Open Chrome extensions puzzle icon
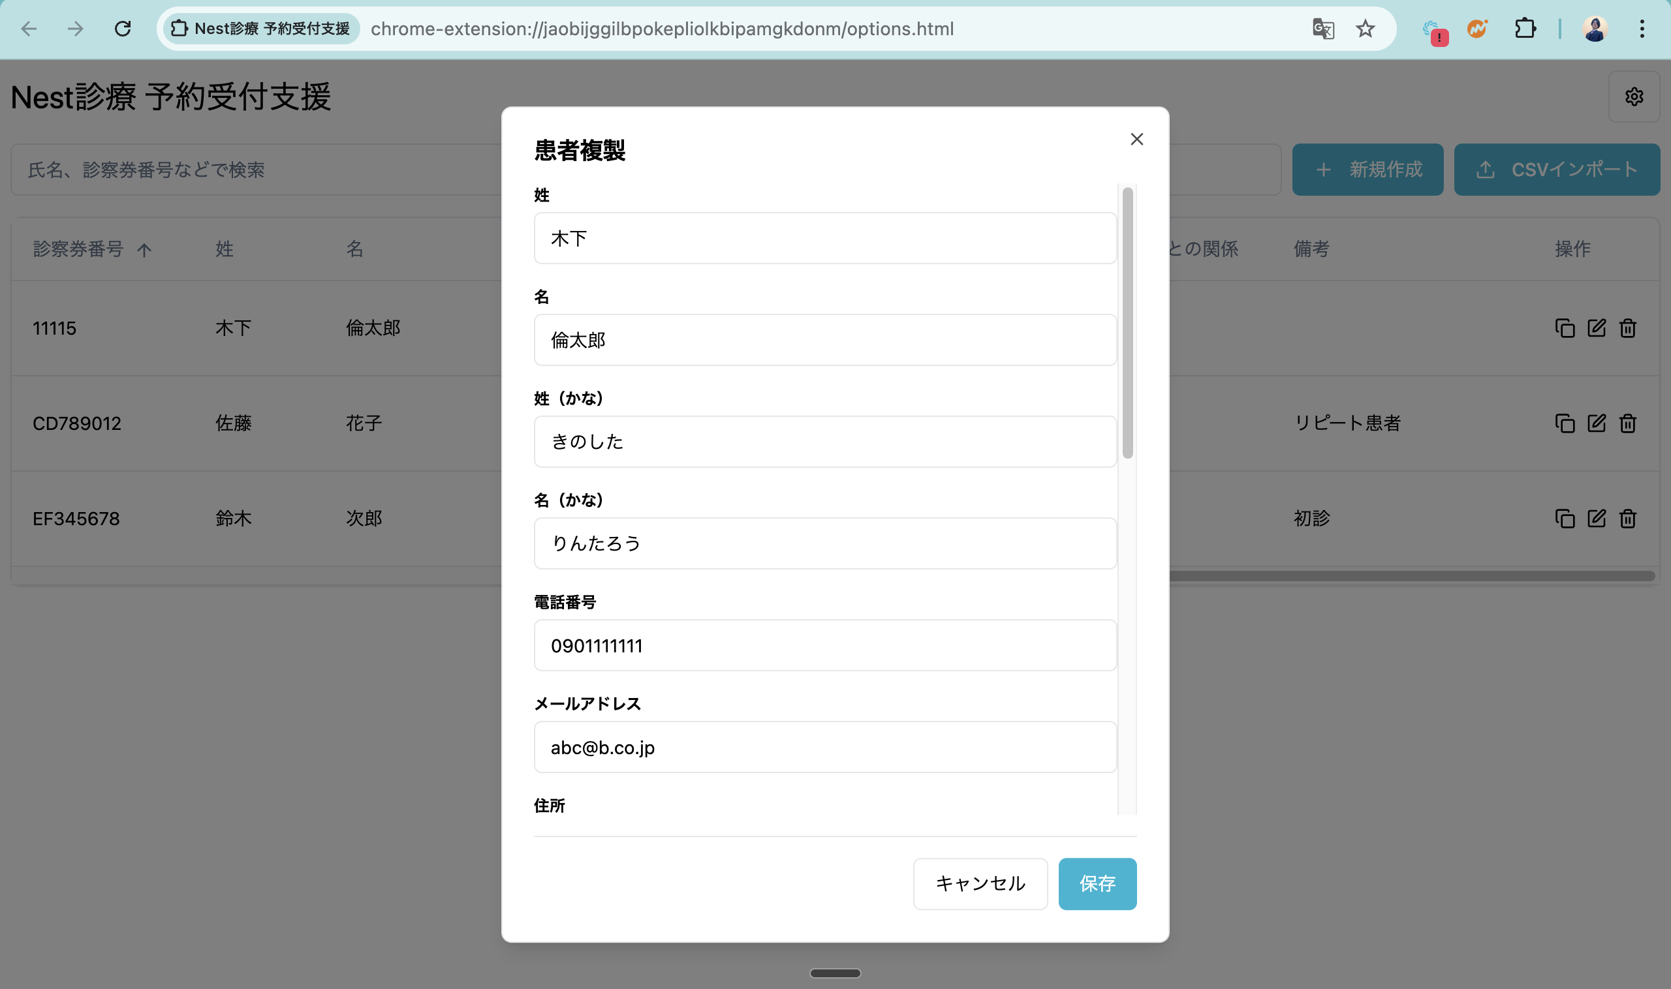Viewport: 1671px width, 989px height. (x=1524, y=29)
